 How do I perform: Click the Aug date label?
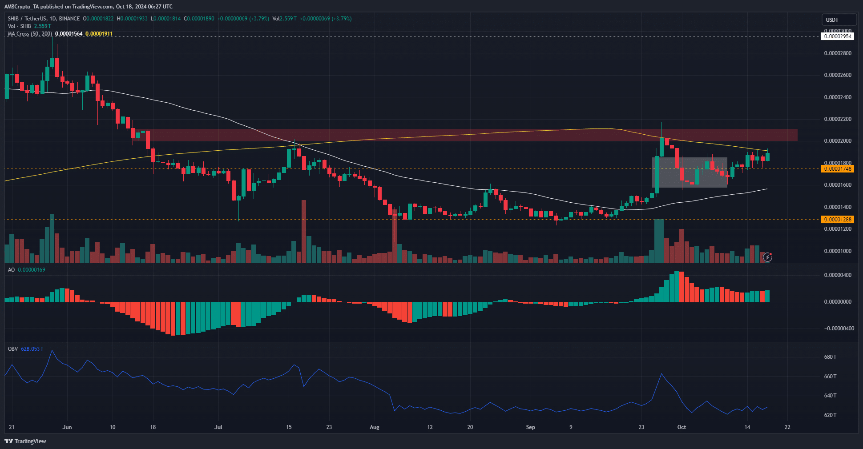click(375, 427)
